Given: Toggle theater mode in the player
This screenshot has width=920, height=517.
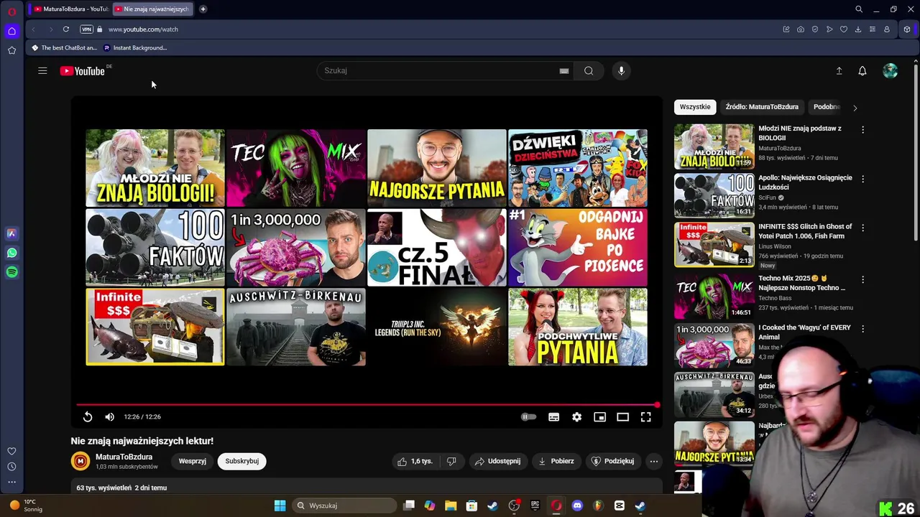Looking at the screenshot, I should coord(622,416).
